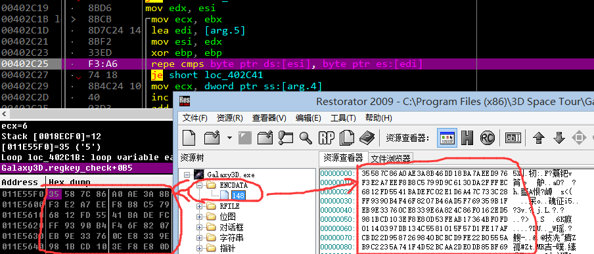Click the folder icon beside 位图

(212, 217)
